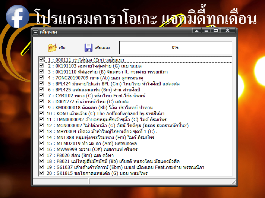Screen dimensions: 265x198
Task: Select row text 'LMN0000092 อ้ายตกหลุมฮักเจ้าซุมื้อ (C)'
Action: (98, 120)
